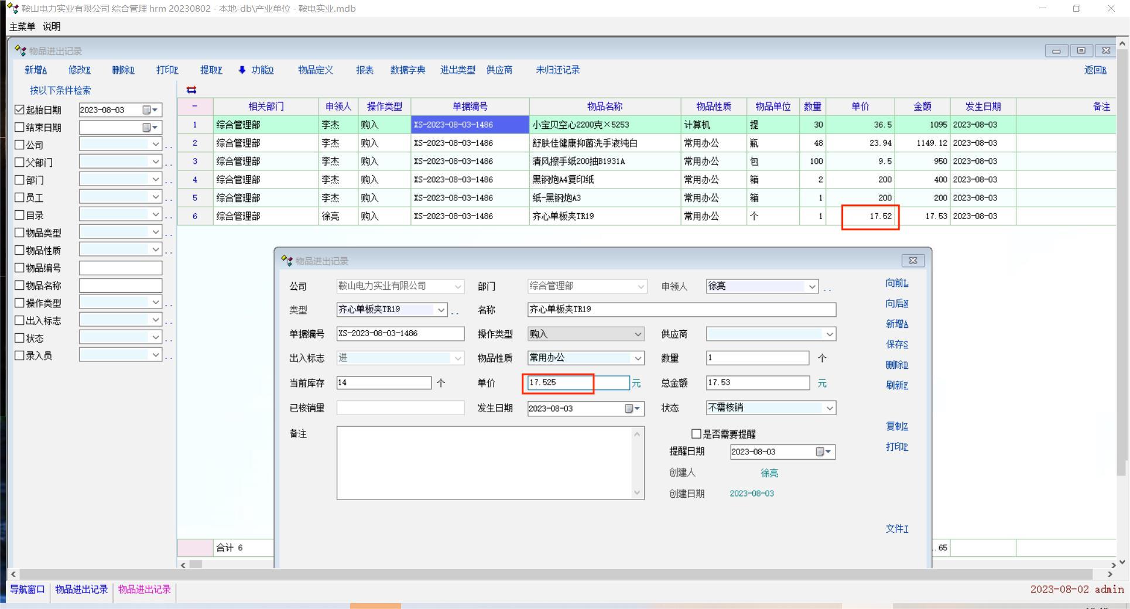Click the 功能 down-arrow toolbar item
Image resolution: width=1130 pixels, height=609 pixels.
click(x=256, y=70)
